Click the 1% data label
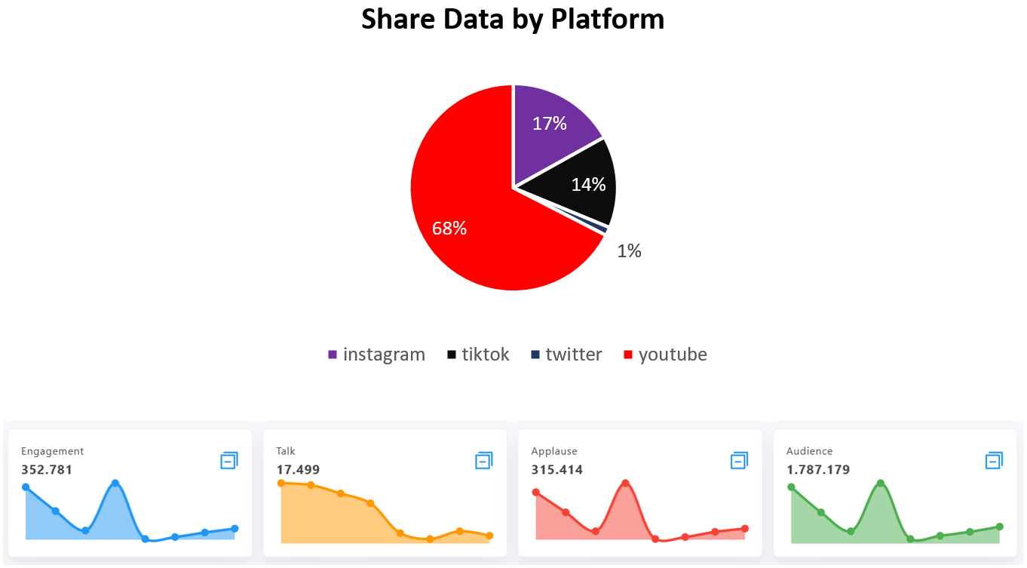 (x=629, y=251)
